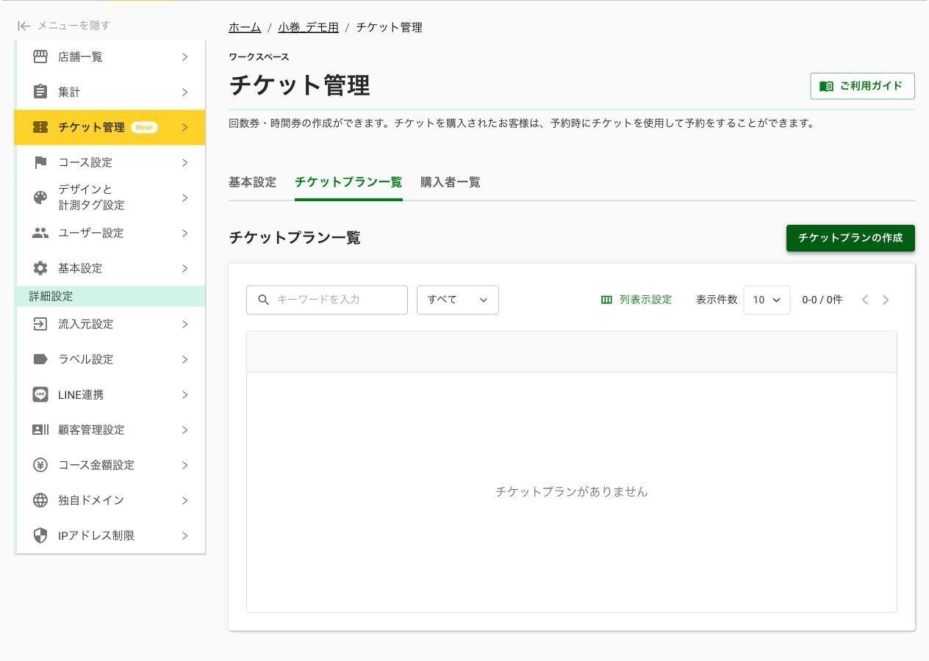
Task: Follow the 小巻_デモ用 breadcrumb link
Action: point(308,27)
